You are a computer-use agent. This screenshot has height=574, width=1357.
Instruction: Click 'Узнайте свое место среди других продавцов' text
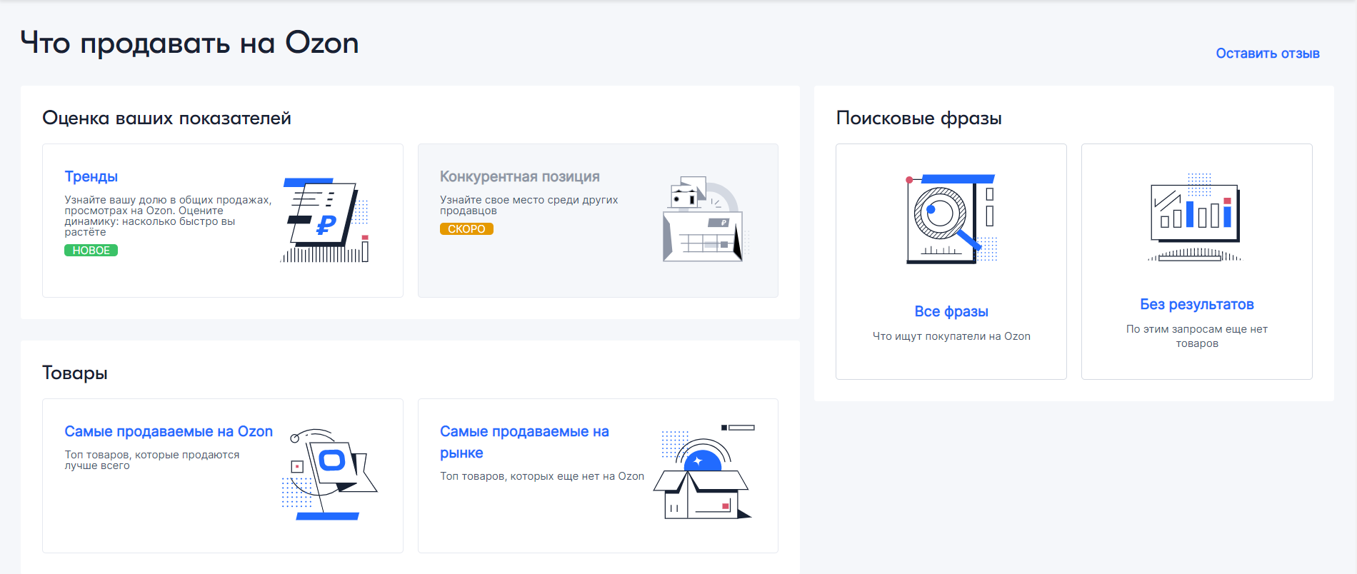click(x=529, y=205)
